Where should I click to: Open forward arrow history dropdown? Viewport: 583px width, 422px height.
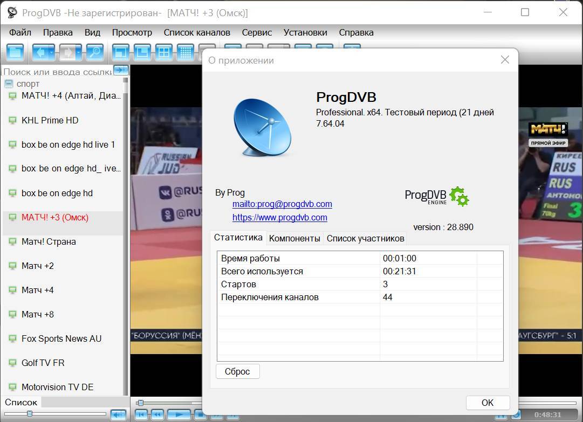78,52
